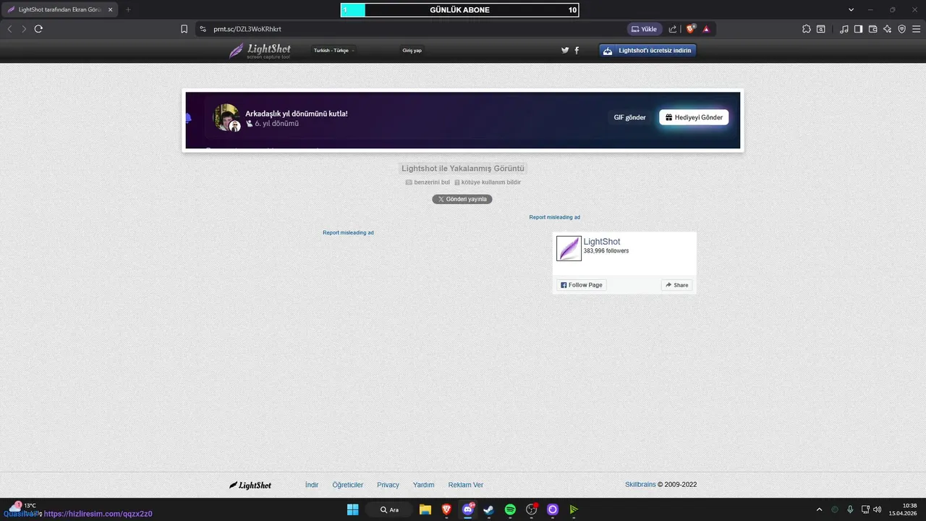Open the Windows Start button
The width and height of the screenshot is (926, 521).
[352, 509]
